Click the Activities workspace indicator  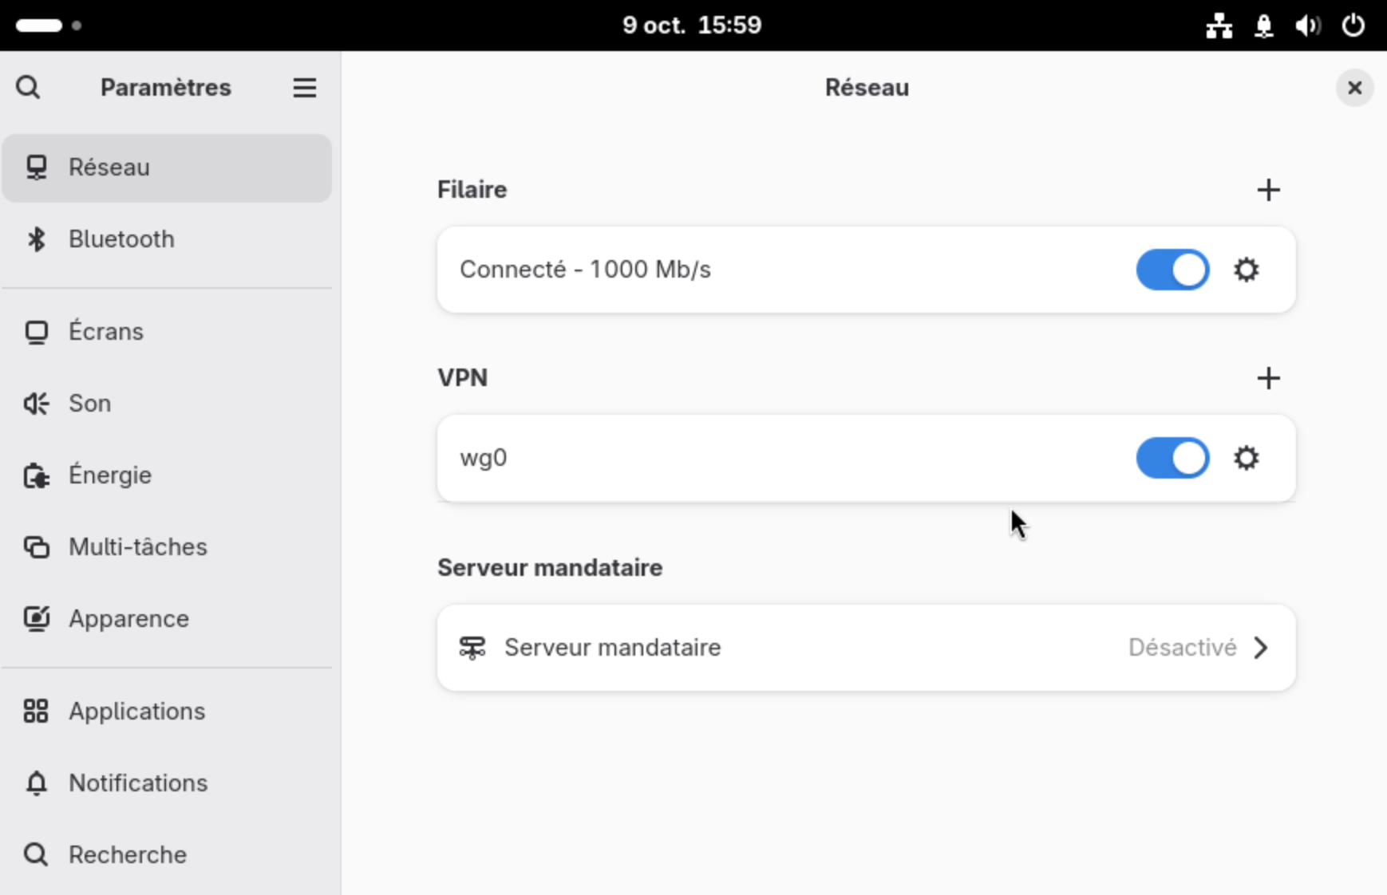(48, 26)
